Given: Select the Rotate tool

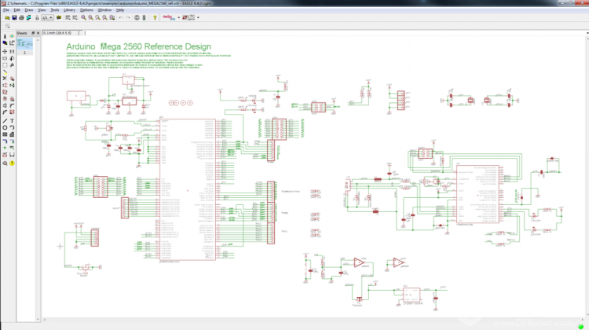Looking at the screenshot, I should pyautogui.click(x=12, y=58).
